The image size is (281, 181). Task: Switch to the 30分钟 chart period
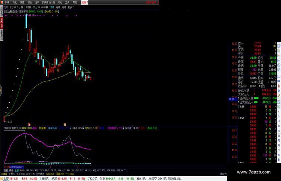pyautogui.click(x=36, y=7)
